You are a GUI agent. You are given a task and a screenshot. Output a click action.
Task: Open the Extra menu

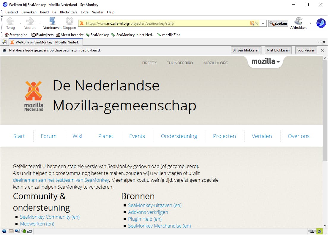pyautogui.click(x=84, y=12)
